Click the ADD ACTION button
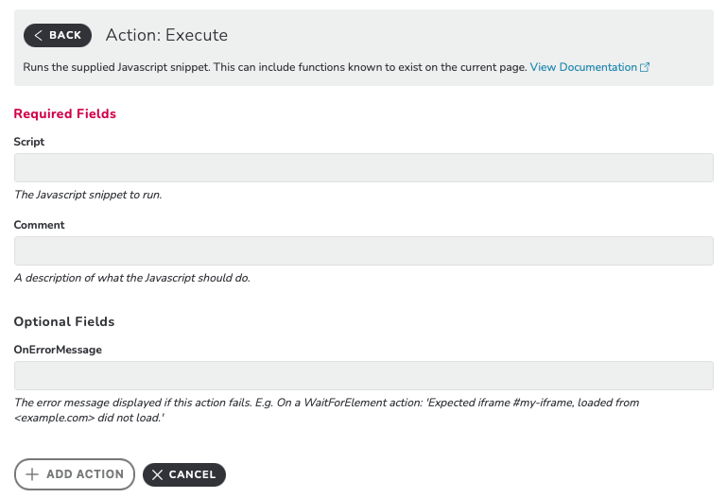This screenshot has height=498, width=727. 75,474
